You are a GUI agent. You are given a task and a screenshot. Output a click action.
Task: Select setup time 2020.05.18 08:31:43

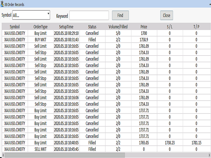66,39
